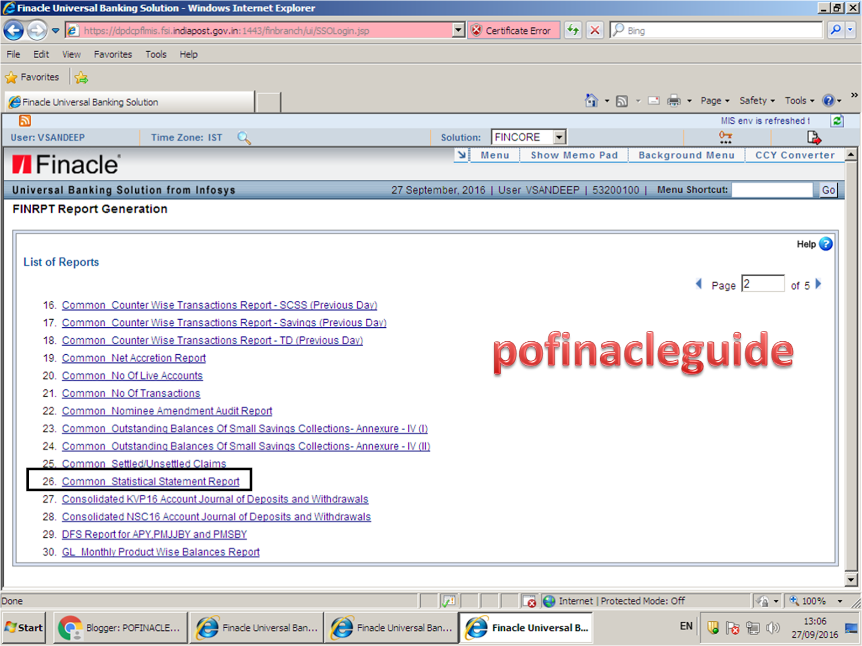Click the Home icon in command bar

tap(592, 101)
